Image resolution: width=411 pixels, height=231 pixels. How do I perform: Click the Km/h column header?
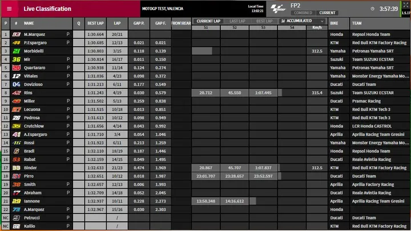pyautogui.click(x=317, y=27)
